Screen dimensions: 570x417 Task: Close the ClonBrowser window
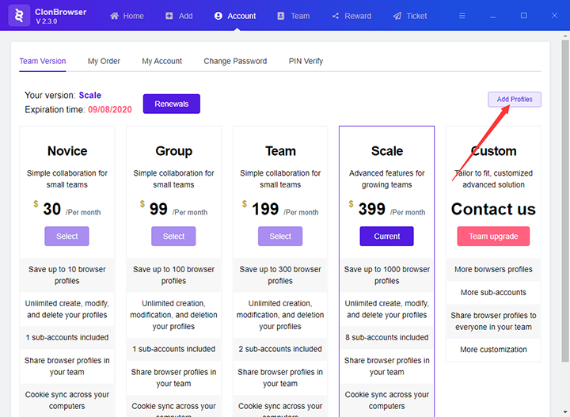(554, 15)
